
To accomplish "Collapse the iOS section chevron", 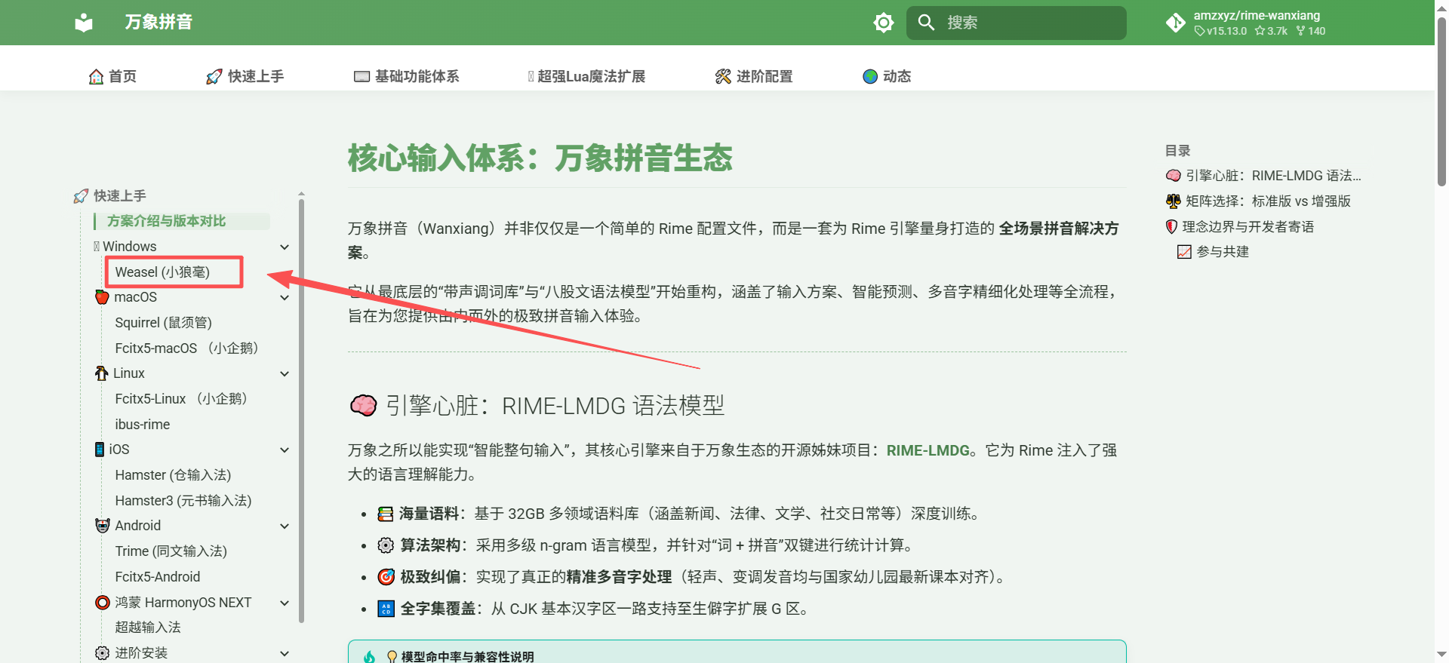I will (x=285, y=450).
